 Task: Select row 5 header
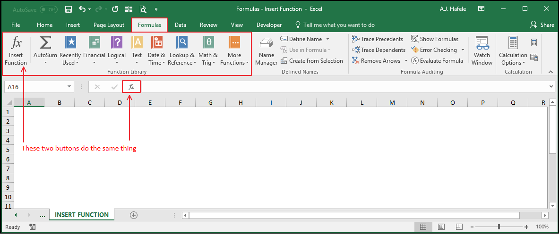coord(9,150)
